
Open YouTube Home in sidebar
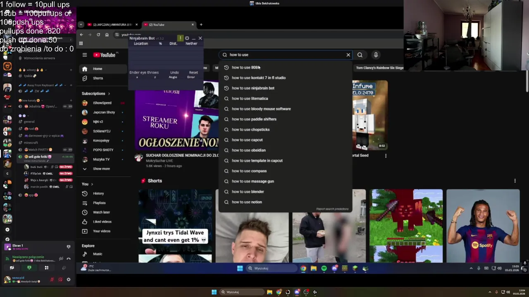click(102, 69)
